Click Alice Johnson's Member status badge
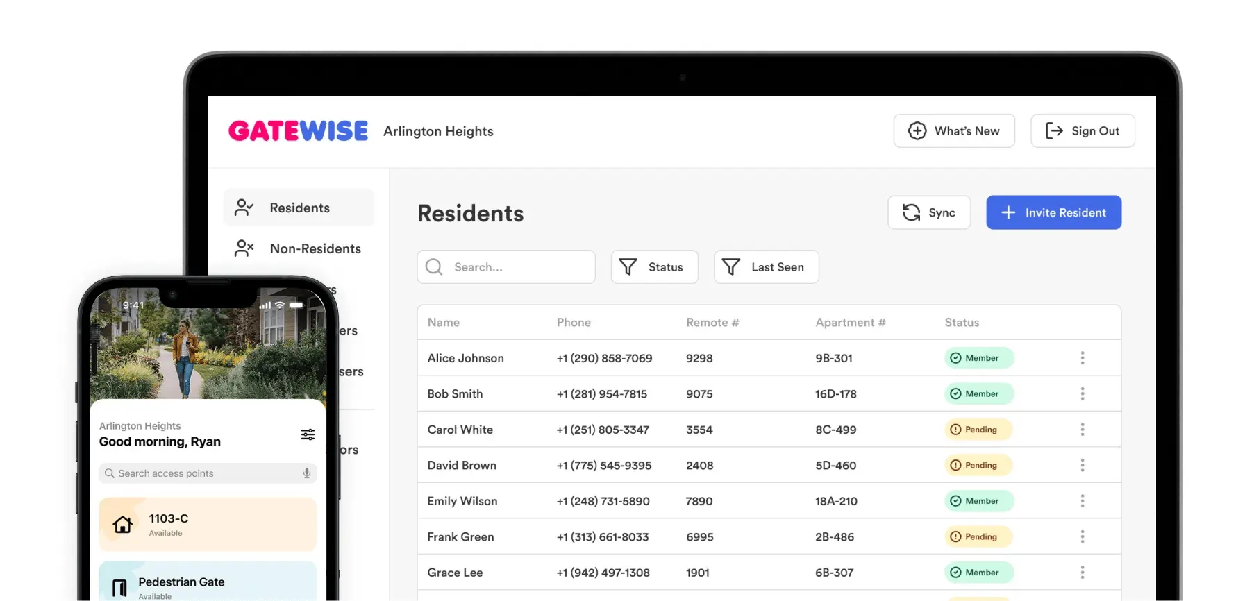Viewport: 1245px width, 601px height. tap(979, 358)
